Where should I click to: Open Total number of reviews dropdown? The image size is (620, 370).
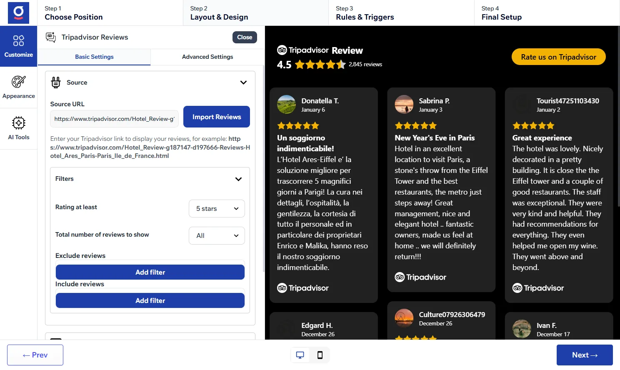pos(217,236)
